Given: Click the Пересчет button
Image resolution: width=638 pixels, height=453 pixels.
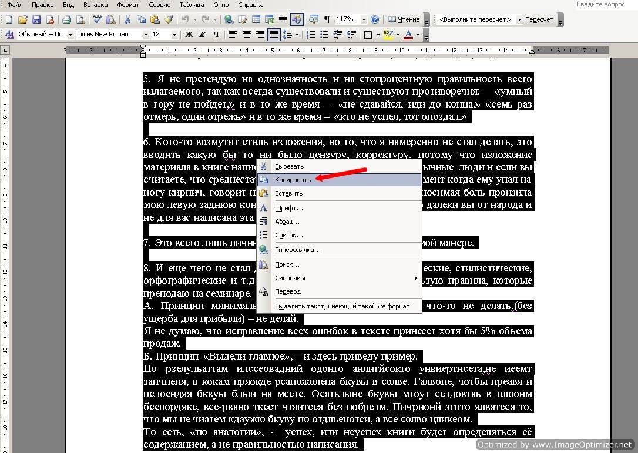Looking at the screenshot, I should [x=539, y=19].
